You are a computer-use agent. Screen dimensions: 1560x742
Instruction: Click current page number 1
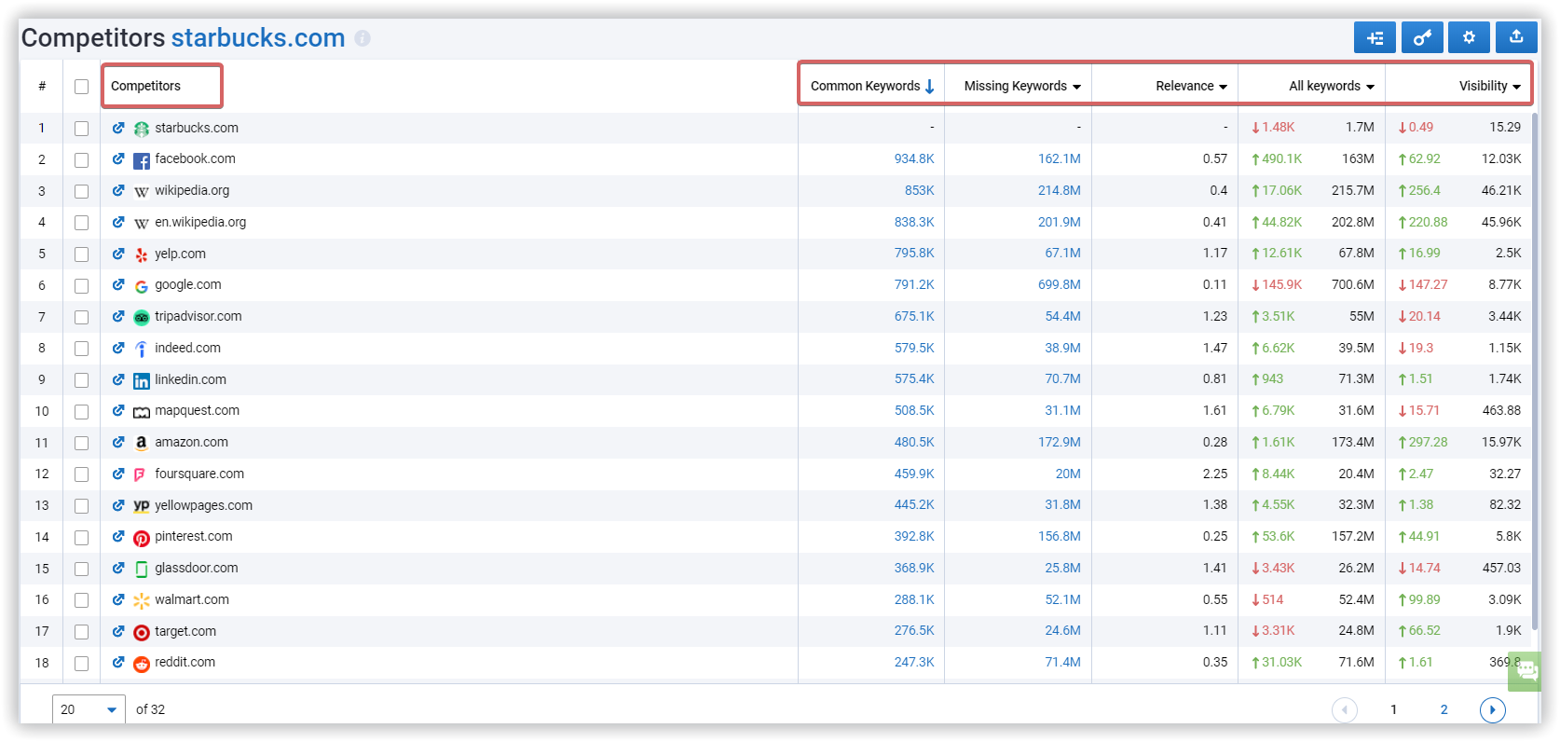point(1393,709)
